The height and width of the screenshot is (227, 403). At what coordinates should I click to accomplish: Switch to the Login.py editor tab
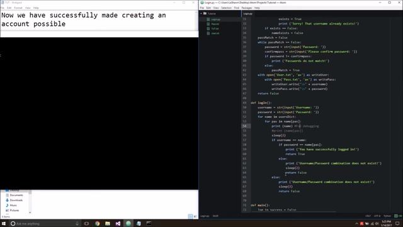[247, 14]
